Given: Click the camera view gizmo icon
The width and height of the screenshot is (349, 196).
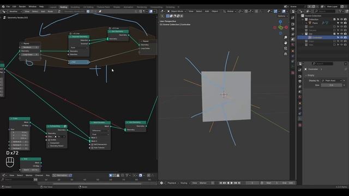Looking at the screenshot, I should click(x=286, y=48).
